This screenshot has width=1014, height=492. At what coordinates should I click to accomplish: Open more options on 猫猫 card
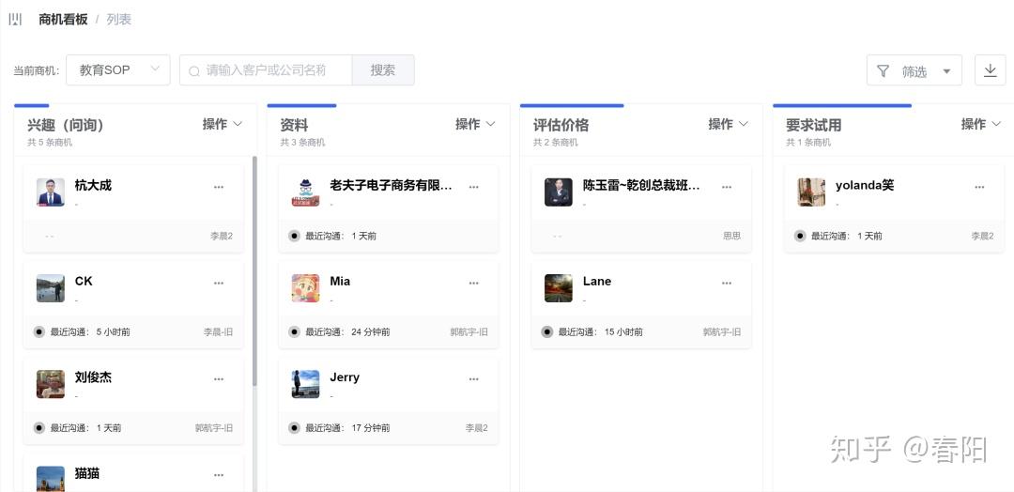219,475
